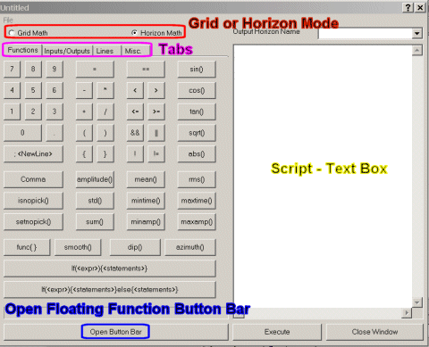Click the multiply asterisk button

[105, 90]
